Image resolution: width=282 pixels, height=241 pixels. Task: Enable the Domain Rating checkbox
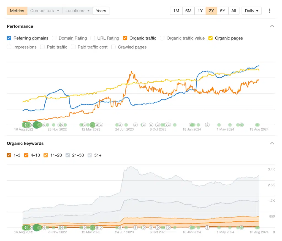(x=54, y=38)
